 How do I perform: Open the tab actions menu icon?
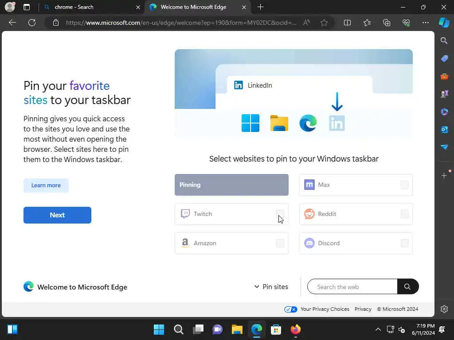point(27,7)
